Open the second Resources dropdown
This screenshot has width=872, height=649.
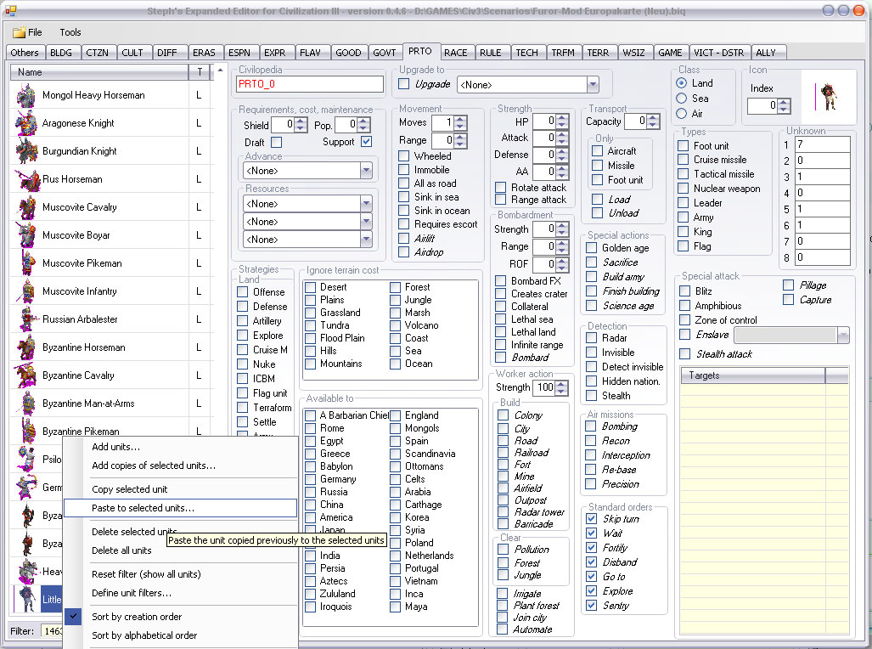(x=366, y=222)
